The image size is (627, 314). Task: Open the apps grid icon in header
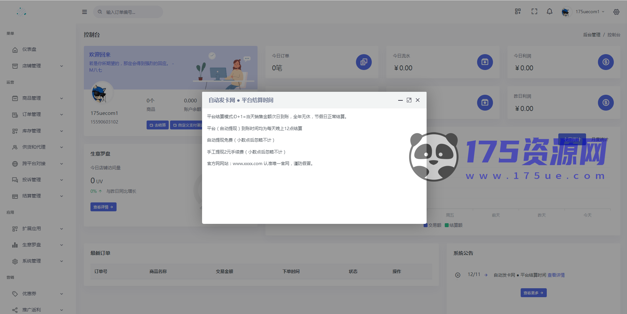(518, 12)
